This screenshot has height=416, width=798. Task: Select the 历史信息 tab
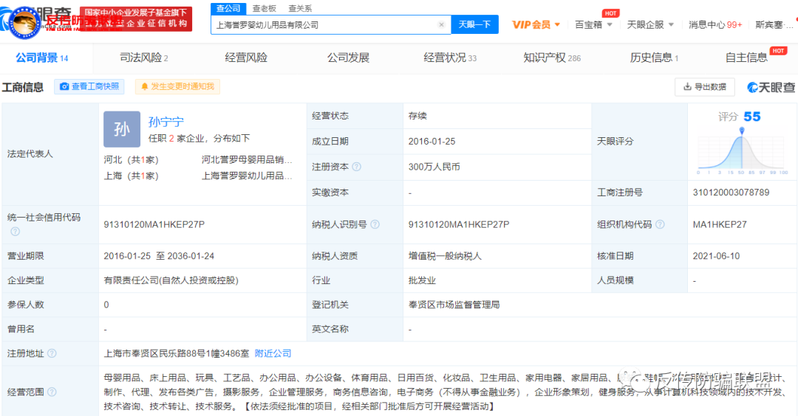pyautogui.click(x=654, y=58)
